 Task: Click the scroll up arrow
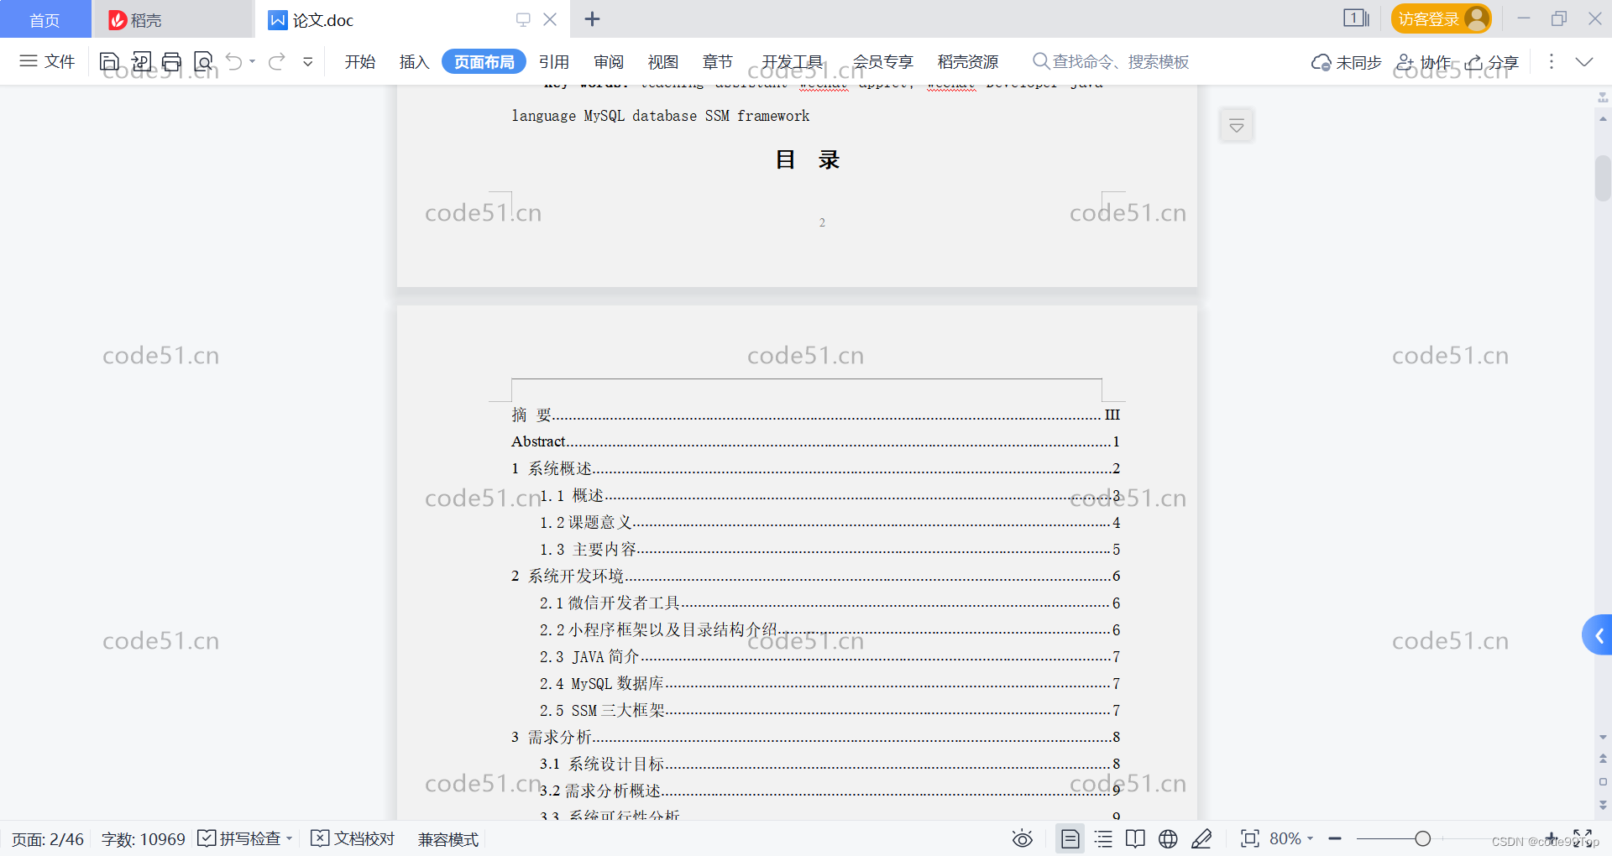[1603, 119]
